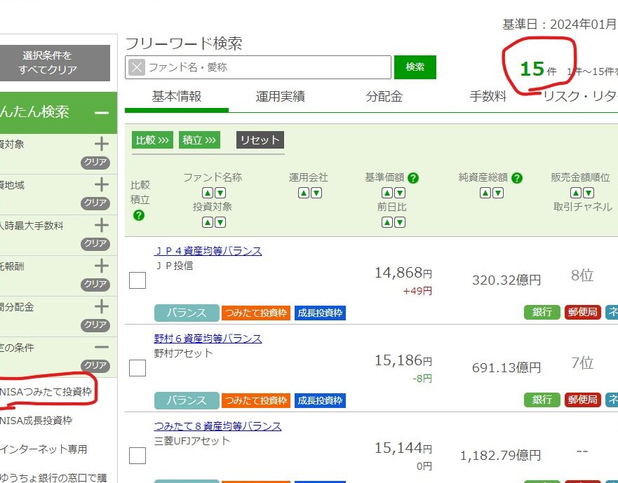Screen dimensions: 618x483
Task: Click 郵便局 channel tag on 野村6資産均等バランス row
Action: (x=583, y=400)
